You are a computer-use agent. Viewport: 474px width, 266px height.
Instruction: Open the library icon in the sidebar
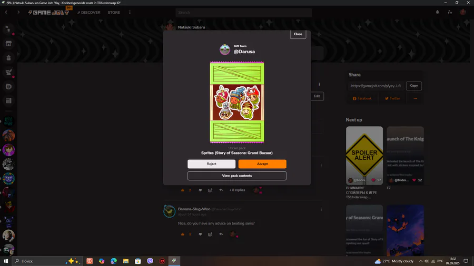pos(8,101)
